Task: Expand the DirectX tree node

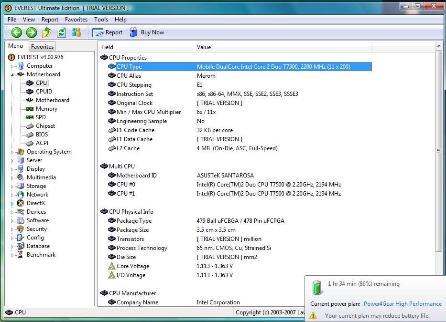Action: pyautogui.click(x=12, y=204)
